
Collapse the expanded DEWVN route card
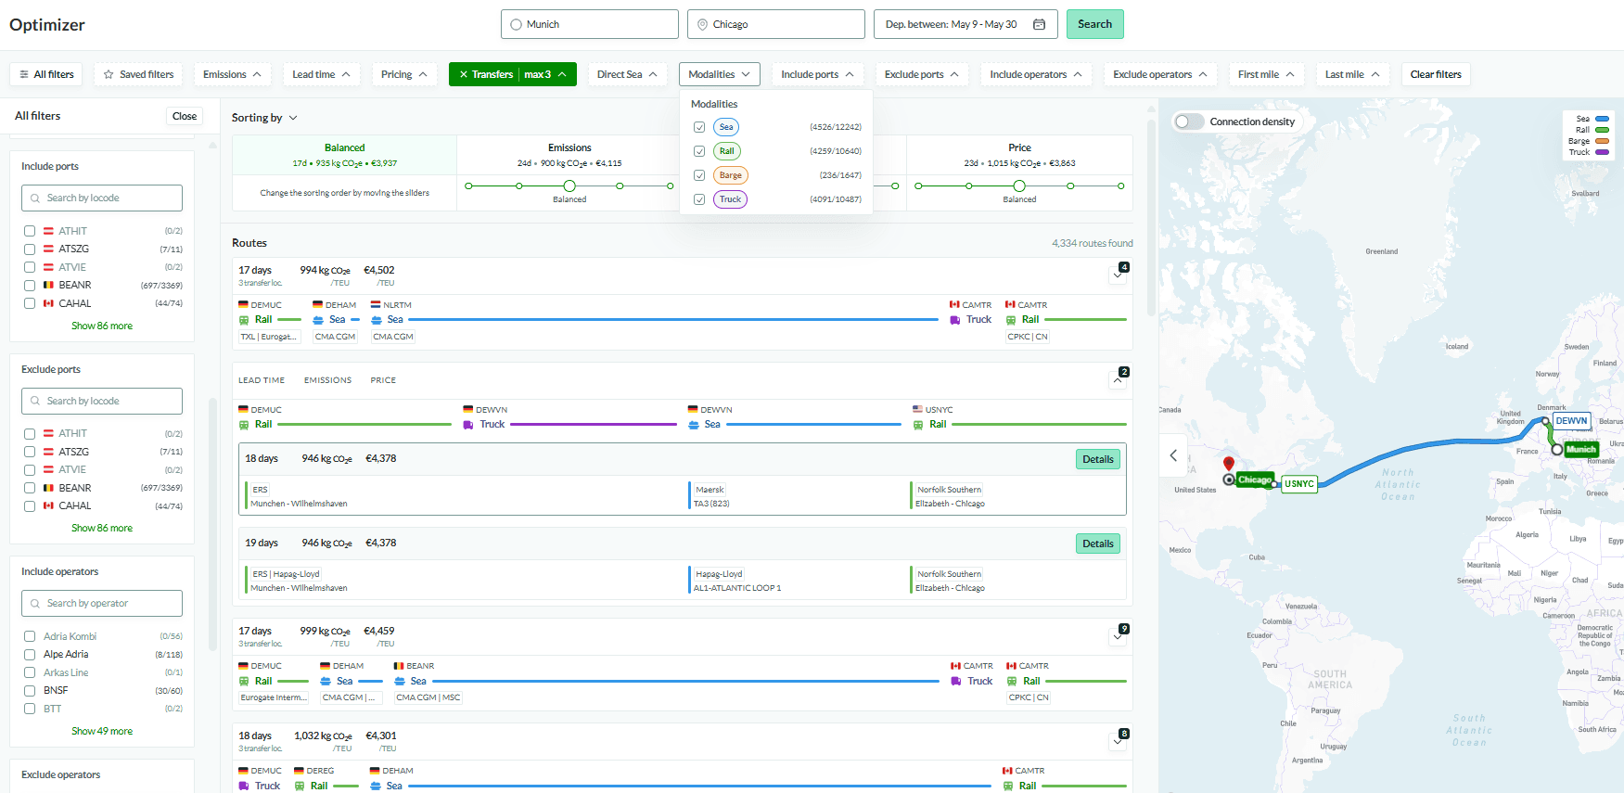(x=1118, y=379)
